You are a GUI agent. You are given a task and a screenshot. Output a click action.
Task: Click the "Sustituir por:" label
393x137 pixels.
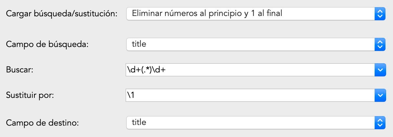(x=30, y=96)
